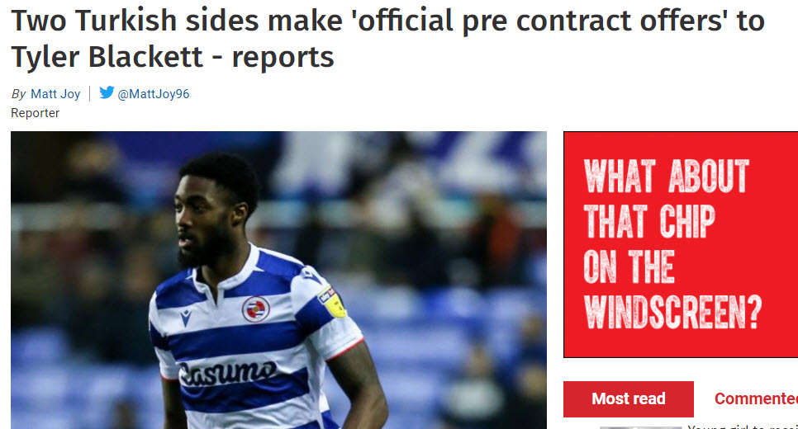The height and width of the screenshot is (429, 798).
Task: Click the italic 'By' byline label
Action: [18, 94]
